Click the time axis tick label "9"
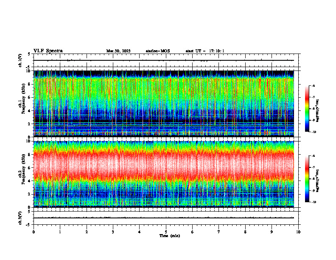This screenshot has height=260, width=336. click(x=272, y=232)
